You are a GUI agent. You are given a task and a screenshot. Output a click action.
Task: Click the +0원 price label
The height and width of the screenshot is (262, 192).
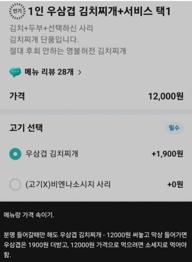[175, 184]
